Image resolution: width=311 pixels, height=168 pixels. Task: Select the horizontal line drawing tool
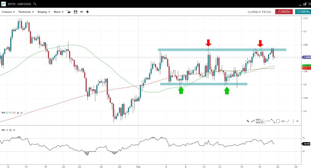[x=268, y=121]
